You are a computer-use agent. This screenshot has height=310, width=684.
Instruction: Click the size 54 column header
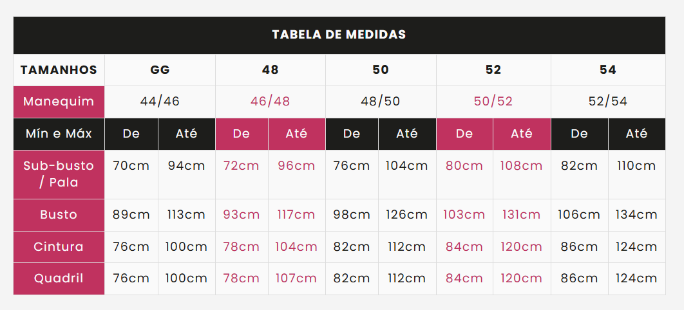(x=608, y=70)
